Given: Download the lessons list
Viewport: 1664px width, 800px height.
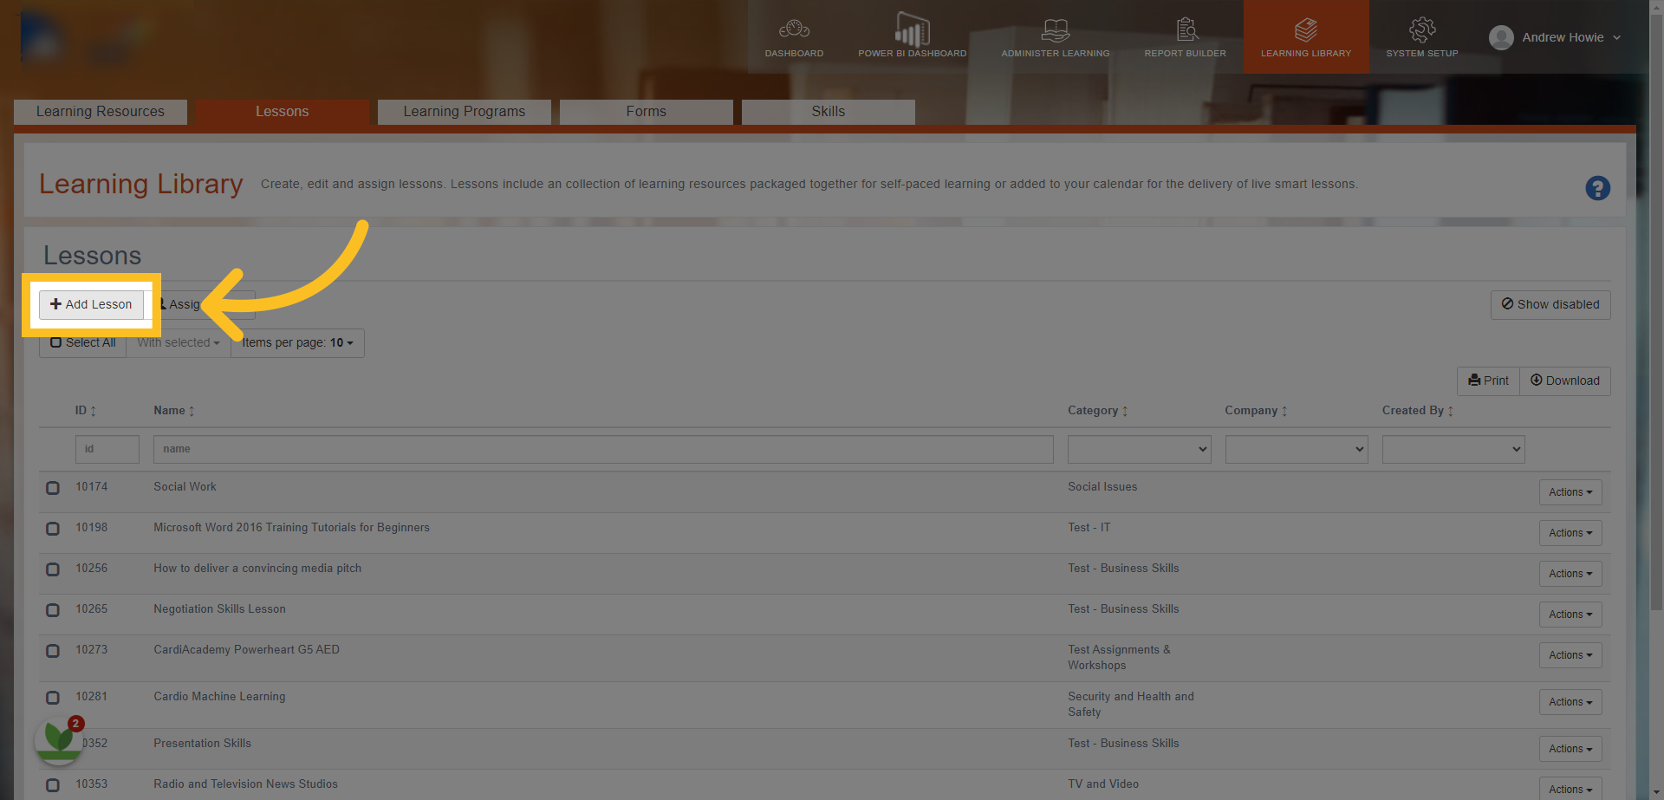Looking at the screenshot, I should (1565, 381).
